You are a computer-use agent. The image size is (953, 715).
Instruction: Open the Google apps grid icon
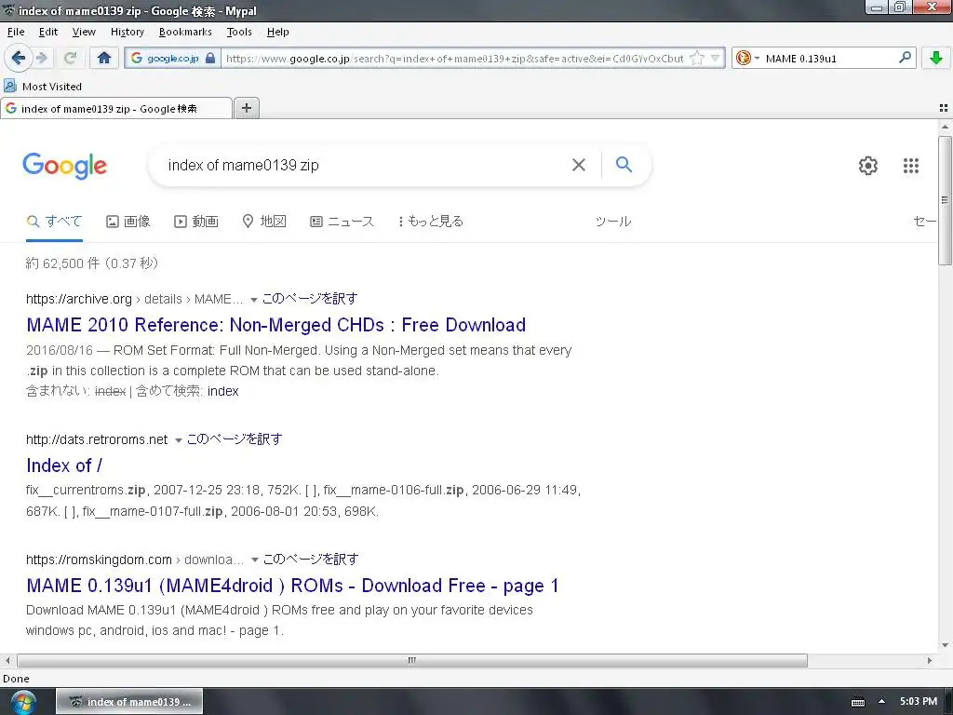pyautogui.click(x=911, y=166)
